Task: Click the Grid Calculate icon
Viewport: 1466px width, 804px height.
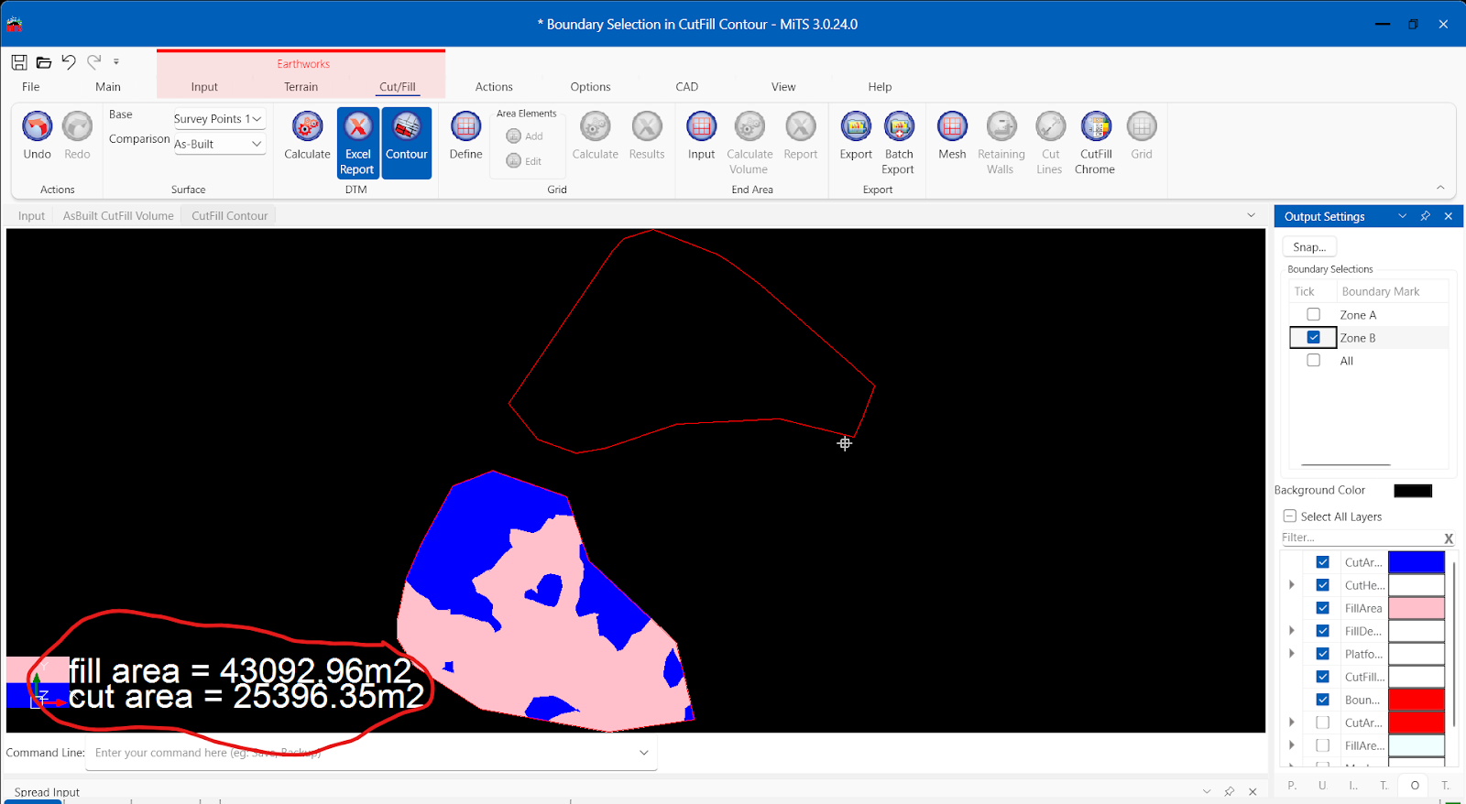Action: [x=596, y=126]
